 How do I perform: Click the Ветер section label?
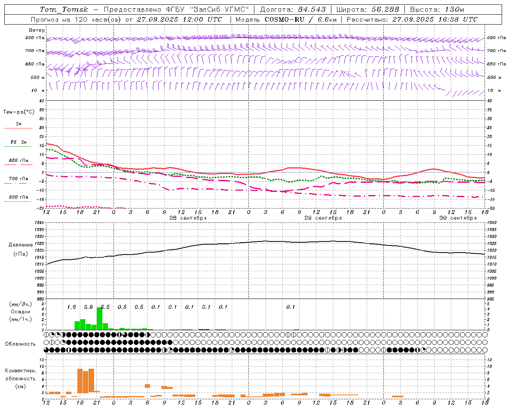tap(37, 30)
